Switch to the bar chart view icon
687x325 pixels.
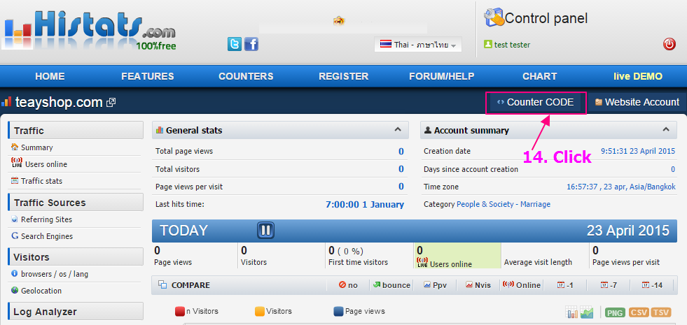572,312
